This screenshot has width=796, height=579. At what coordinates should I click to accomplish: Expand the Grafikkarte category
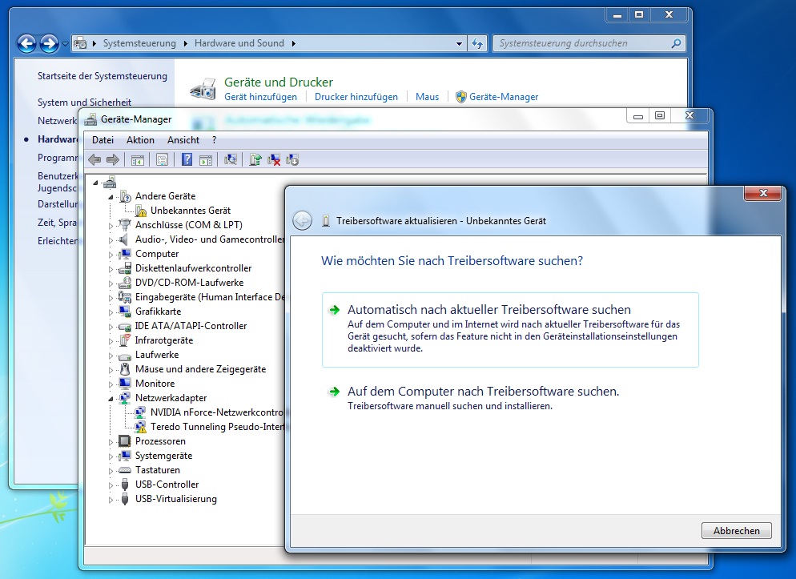tap(111, 312)
